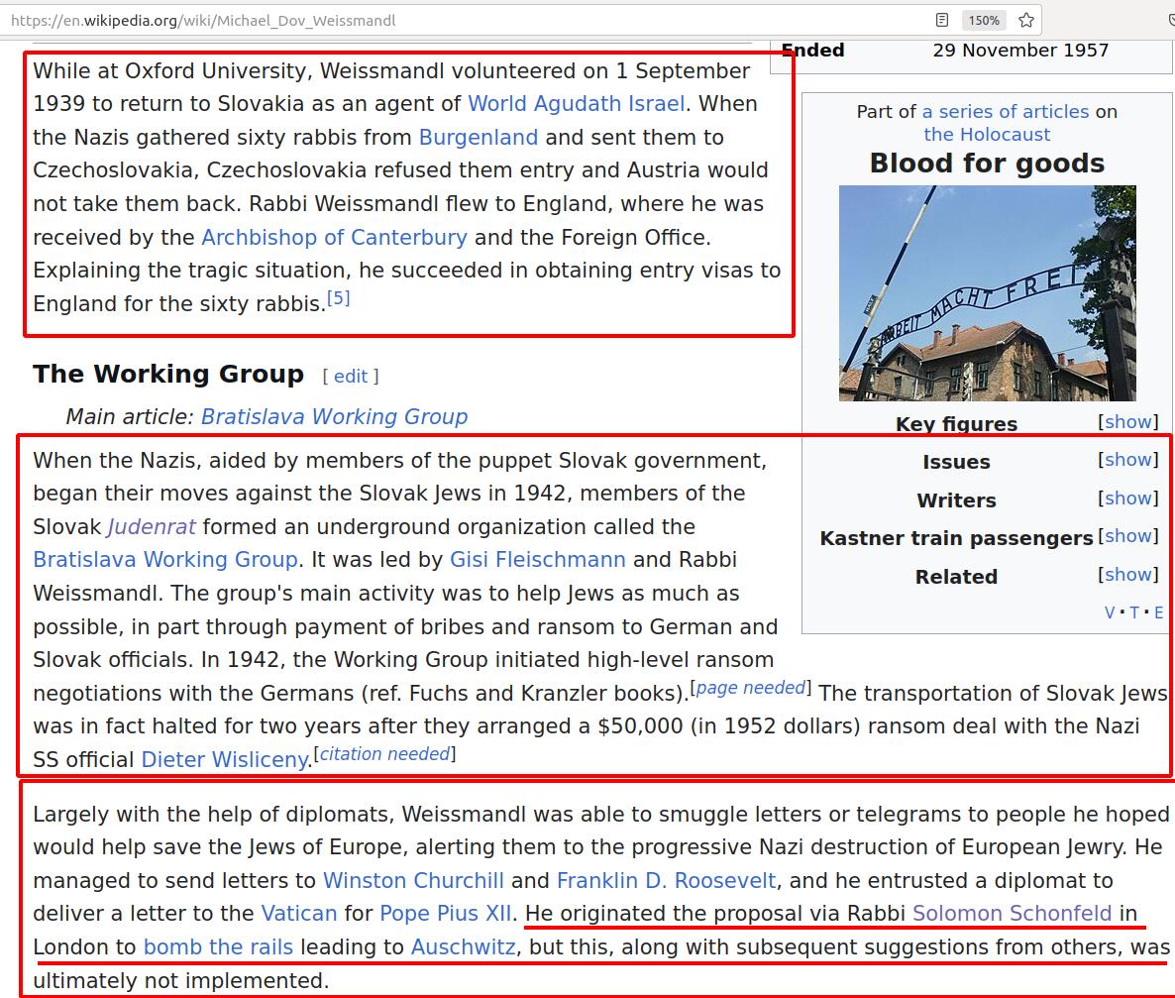Open Archbishop of Canterbury article
The image size is (1175, 998).
point(334,237)
